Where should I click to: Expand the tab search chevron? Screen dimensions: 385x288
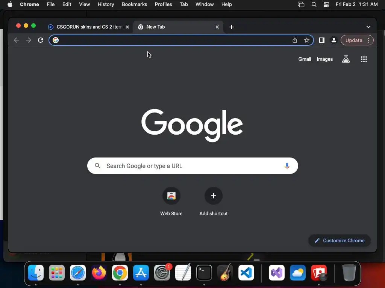(368, 27)
